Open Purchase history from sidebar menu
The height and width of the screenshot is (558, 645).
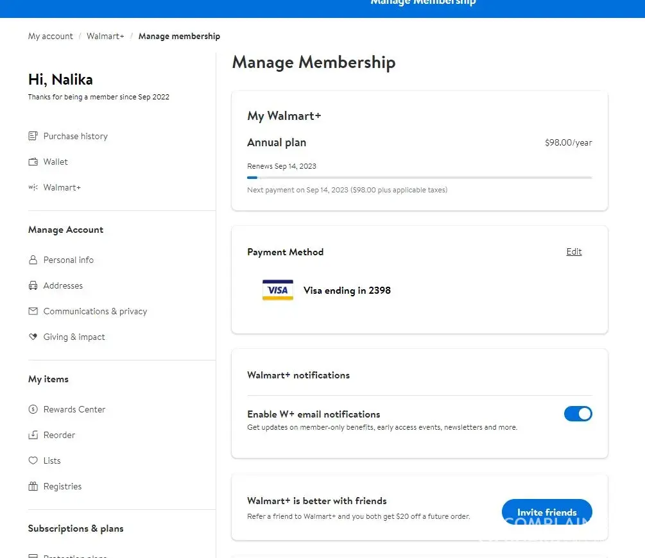(x=75, y=136)
